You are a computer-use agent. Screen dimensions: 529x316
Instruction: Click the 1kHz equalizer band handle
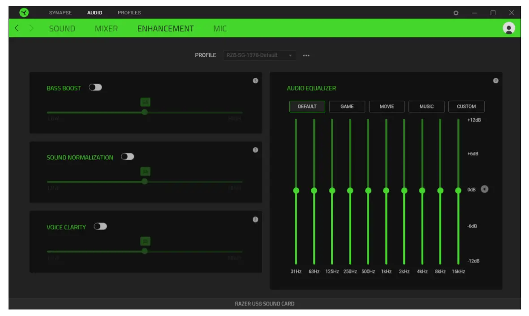pyautogui.click(x=386, y=190)
